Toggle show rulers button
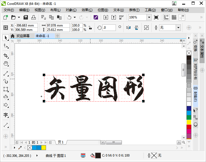206x162 pixels. pyautogui.click(x=166, y=17)
